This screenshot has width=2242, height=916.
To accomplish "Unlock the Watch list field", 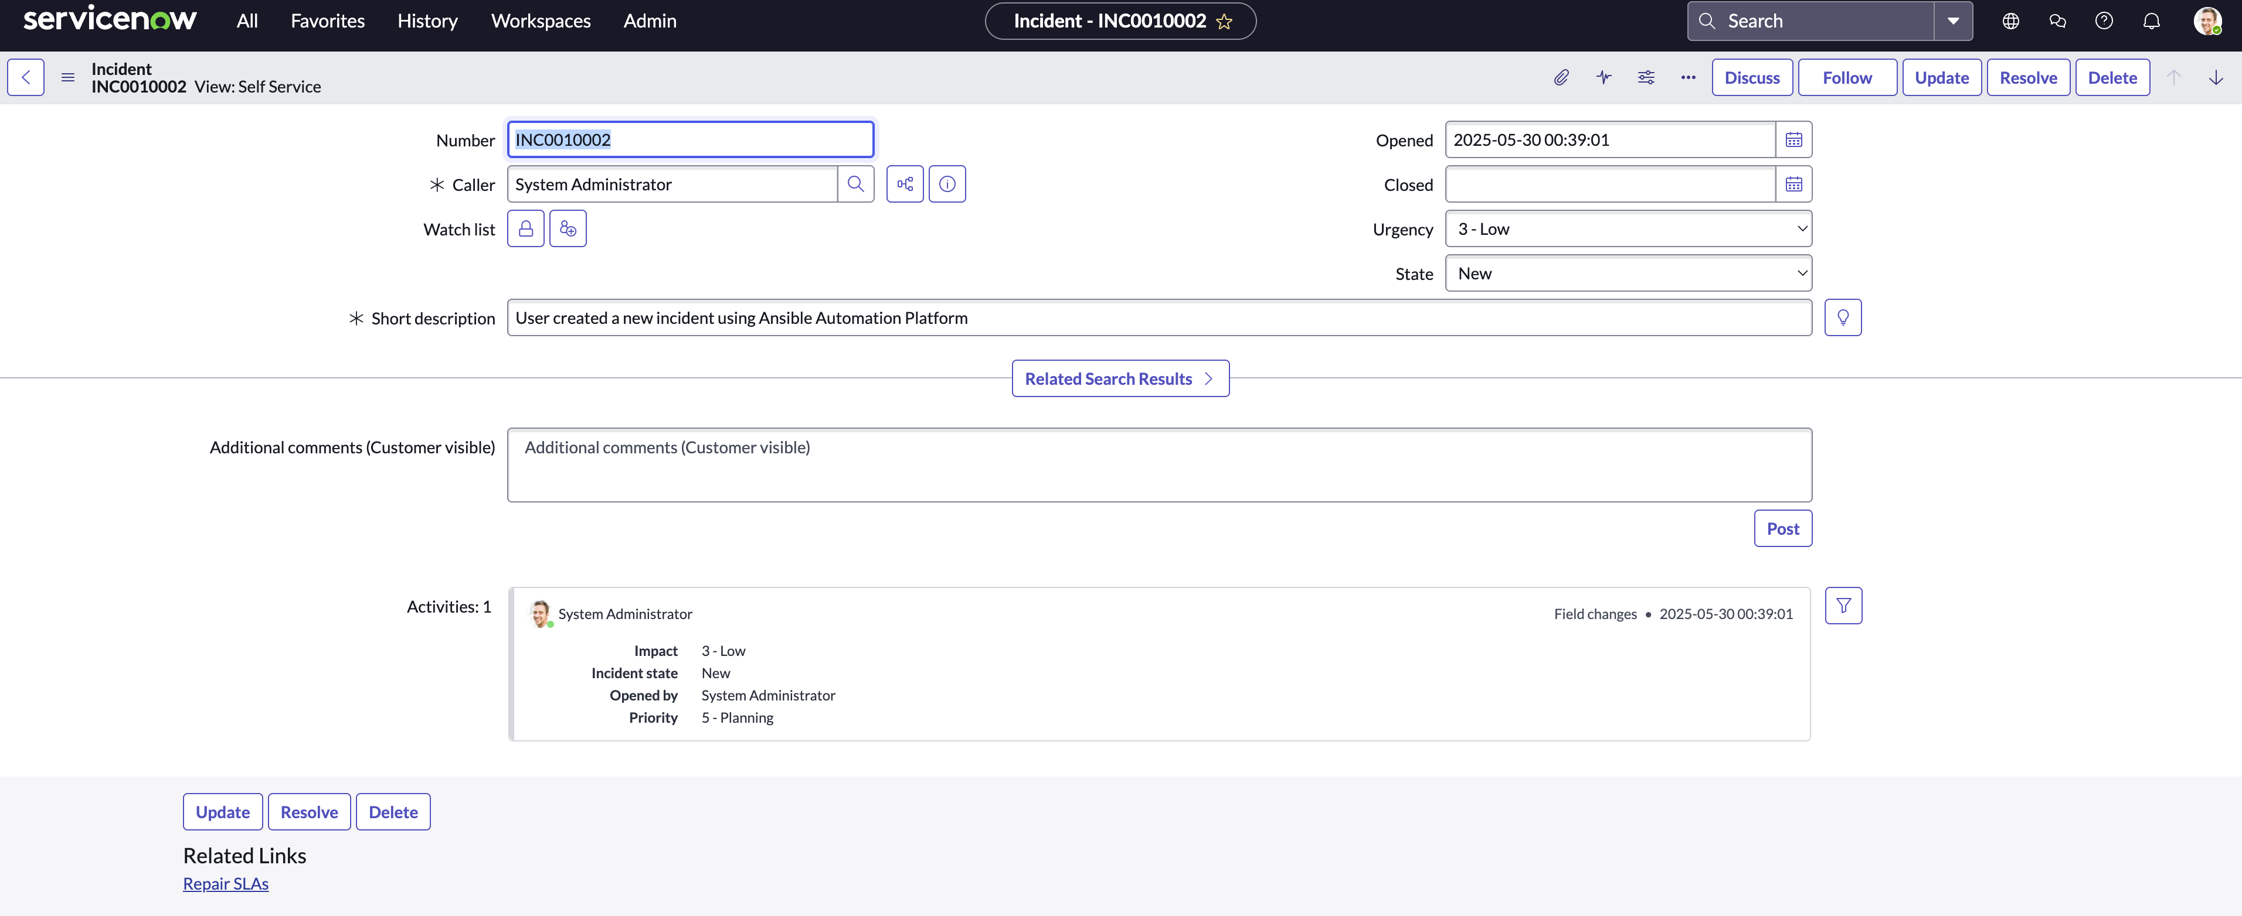I will click(526, 228).
